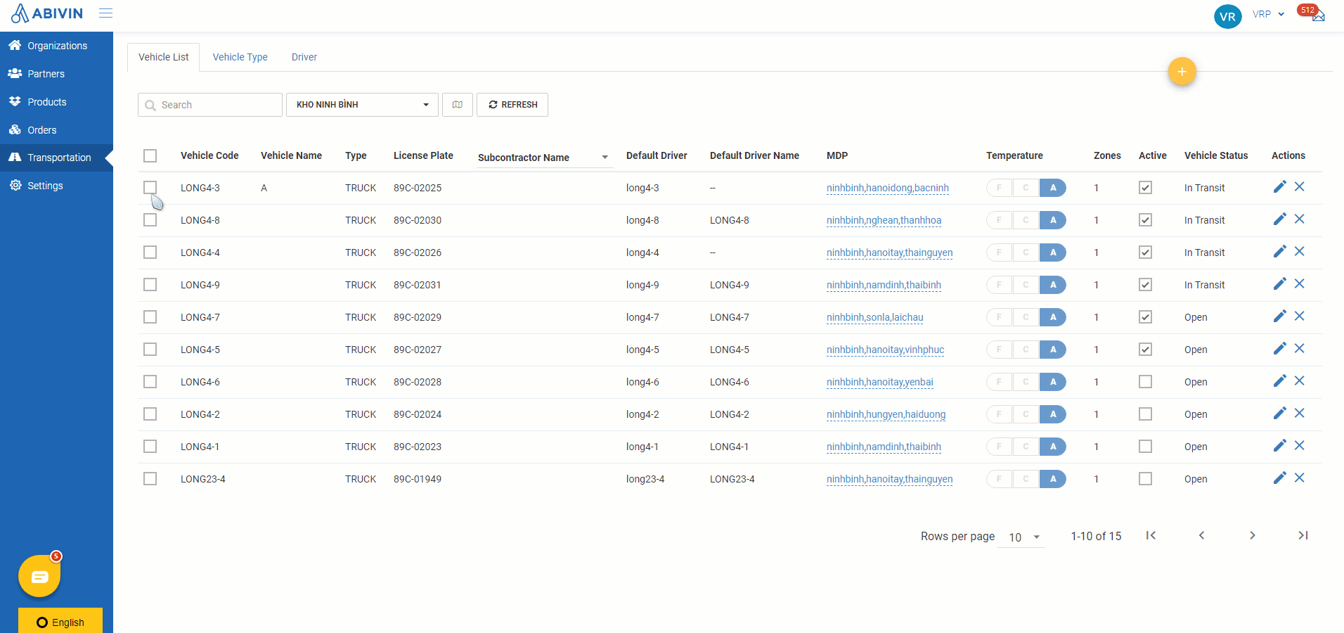Open the Organizations sidebar section

click(x=56, y=46)
